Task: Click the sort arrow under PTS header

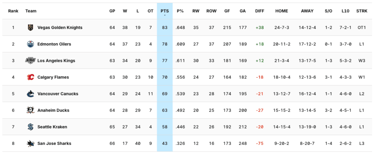Action: (165, 15)
